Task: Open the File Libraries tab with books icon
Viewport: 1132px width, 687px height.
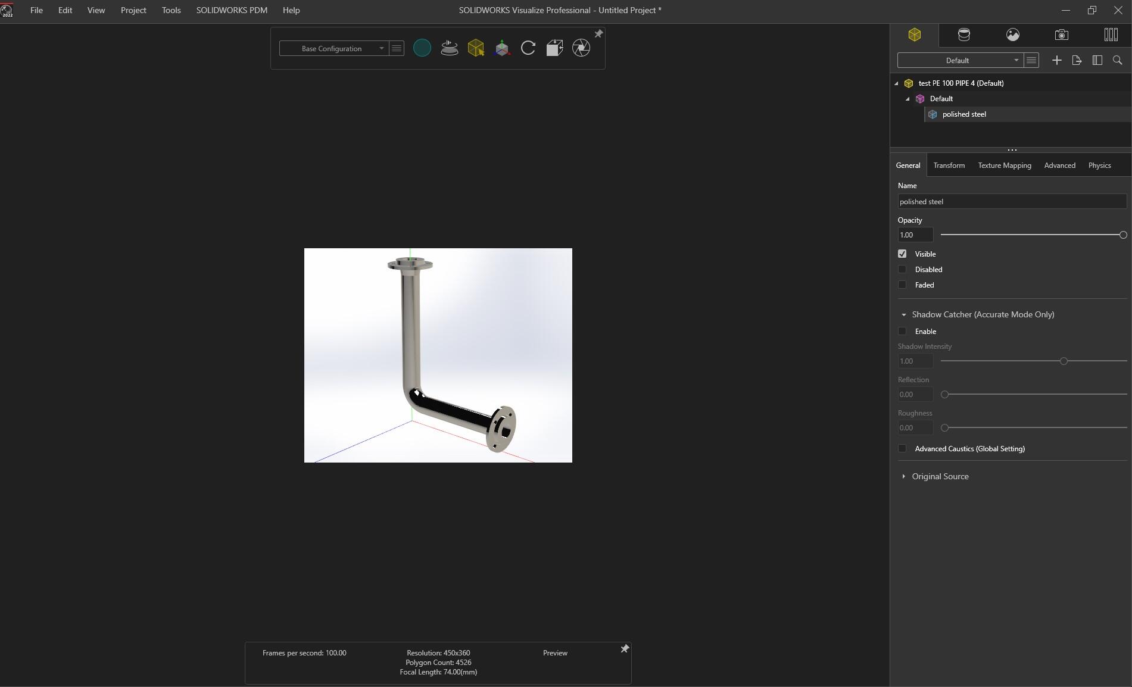Action: (x=1111, y=35)
